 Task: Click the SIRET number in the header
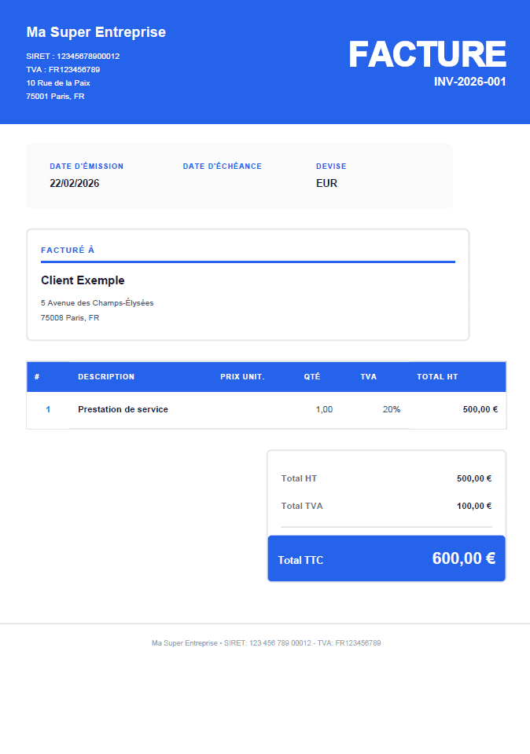(73, 57)
